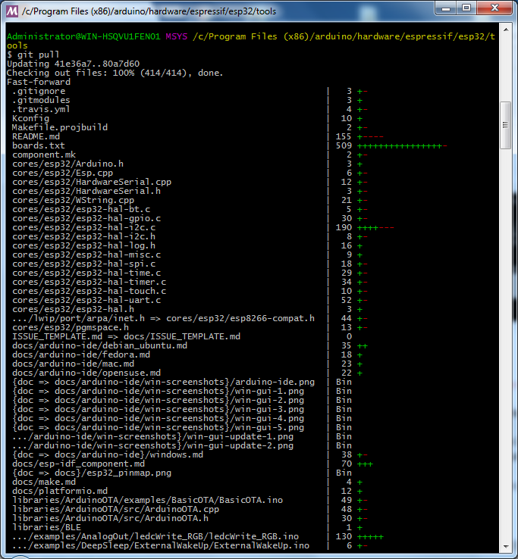The width and height of the screenshot is (518, 559).
Task: Click the 'esp32_pinmap.png' entry
Action: [92, 473]
